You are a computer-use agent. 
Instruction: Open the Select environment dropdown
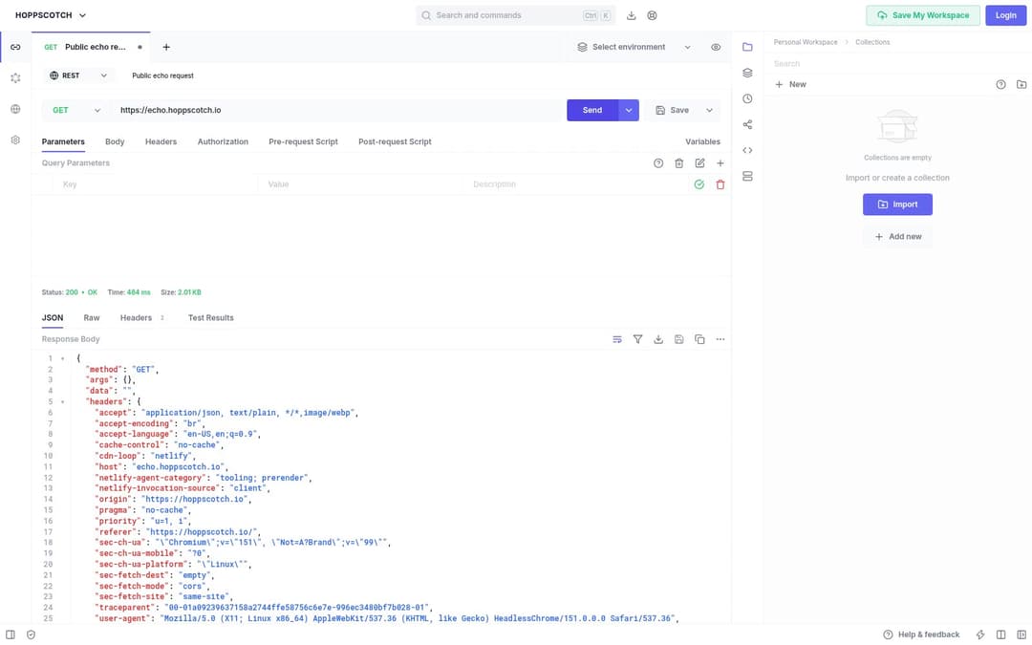(x=634, y=48)
